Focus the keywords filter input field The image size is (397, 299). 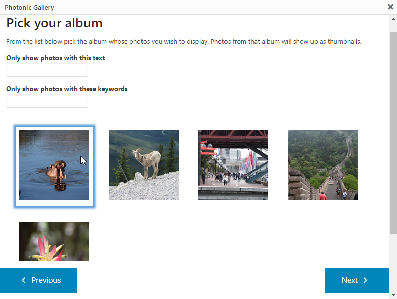click(x=47, y=101)
